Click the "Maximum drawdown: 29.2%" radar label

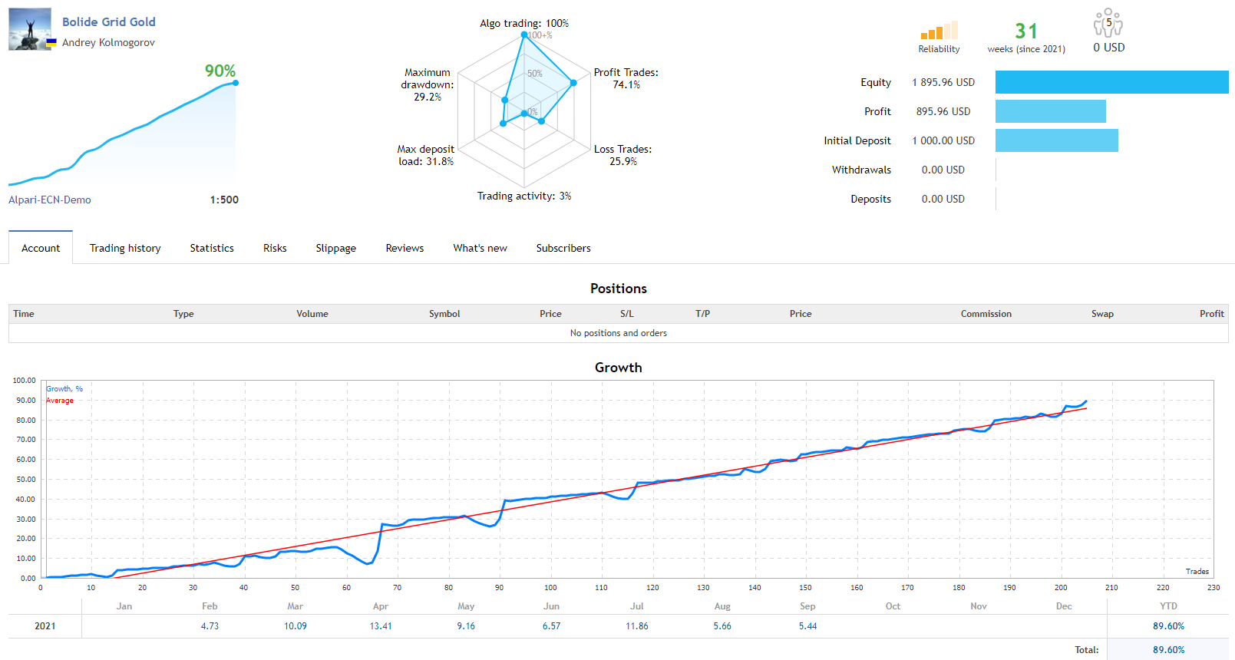click(428, 84)
